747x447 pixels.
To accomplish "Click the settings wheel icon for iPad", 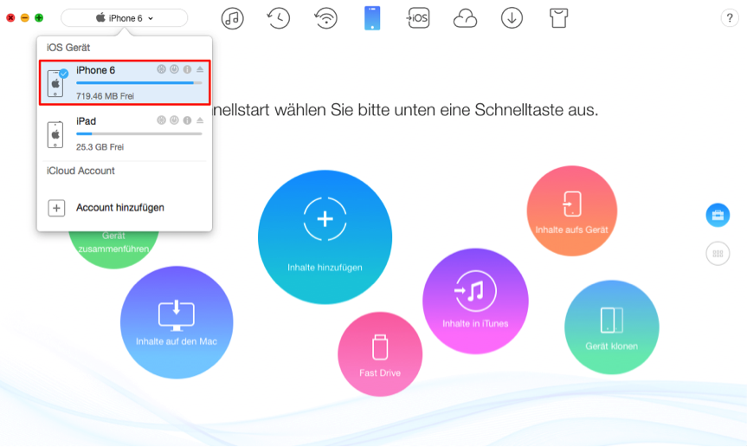I will (x=162, y=120).
